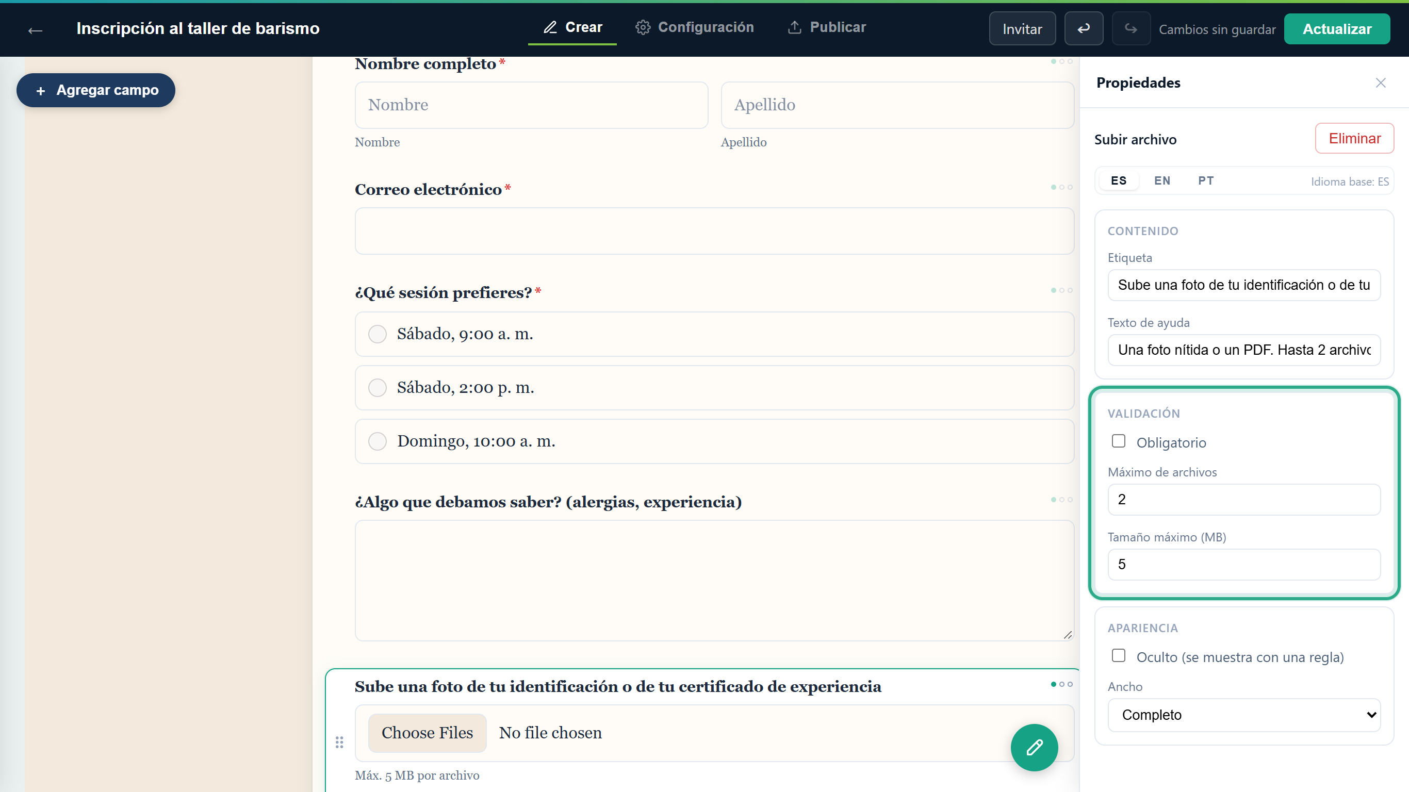Enable the Obligatorio checkbox

click(x=1118, y=441)
